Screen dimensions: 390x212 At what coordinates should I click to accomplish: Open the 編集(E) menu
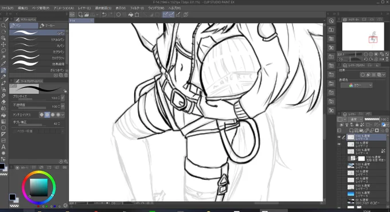click(22, 8)
